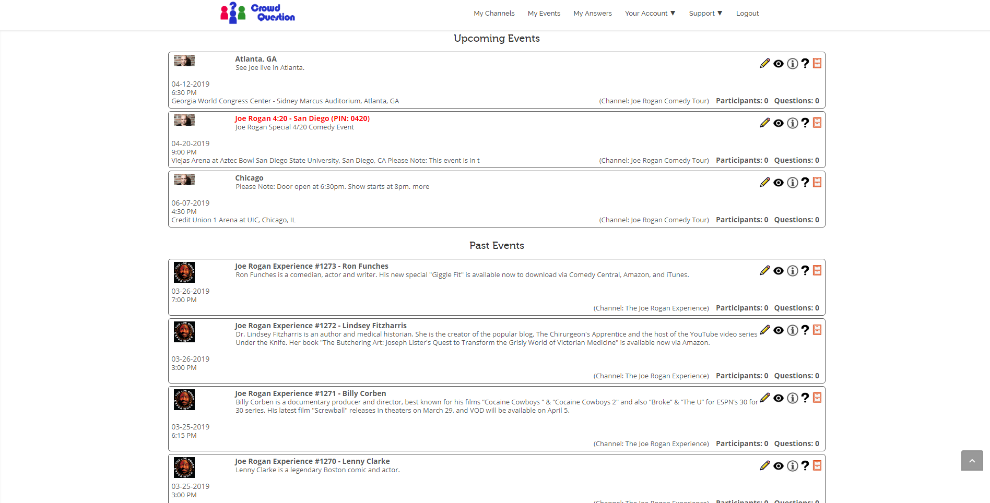Open the info icon for the Chicago event

coord(793,183)
